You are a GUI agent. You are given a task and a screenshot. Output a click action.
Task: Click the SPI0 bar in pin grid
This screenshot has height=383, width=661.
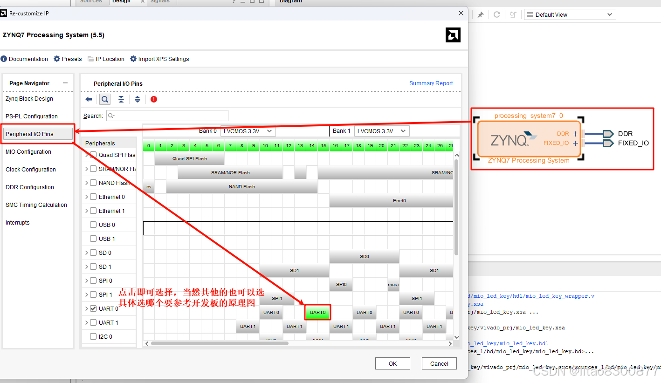(341, 284)
